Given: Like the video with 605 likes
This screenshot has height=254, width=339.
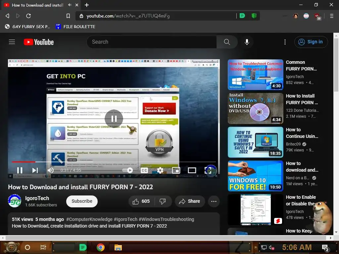Looking at the screenshot, I should tap(141, 201).
